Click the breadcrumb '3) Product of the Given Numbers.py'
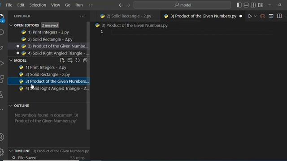This screenshot has height=161, width=287. tap(135, 25)
